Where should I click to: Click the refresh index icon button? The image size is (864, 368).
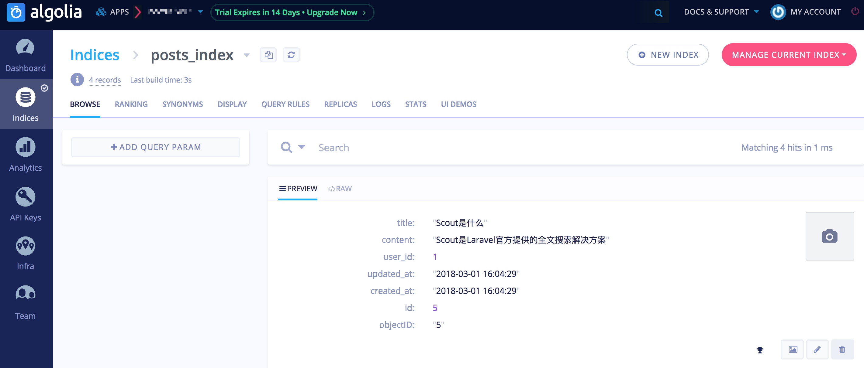[291, 55]
